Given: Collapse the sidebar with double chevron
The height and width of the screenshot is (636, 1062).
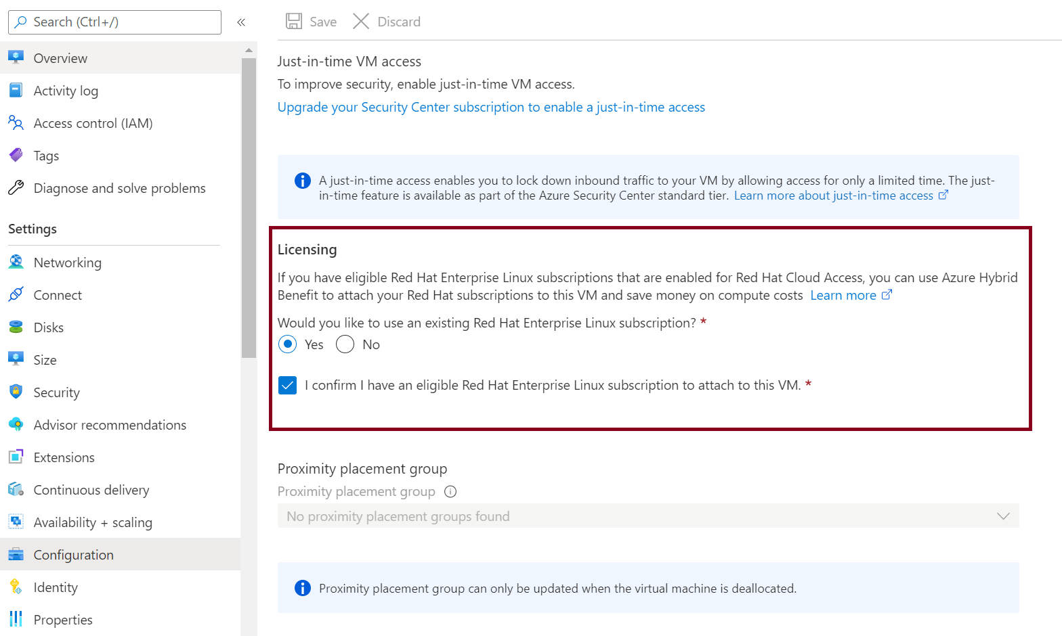Looking at the screenshot, I should pos(241,22).
